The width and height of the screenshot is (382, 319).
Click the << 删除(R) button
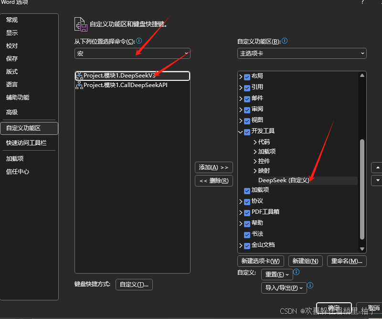tap(213, 181)
